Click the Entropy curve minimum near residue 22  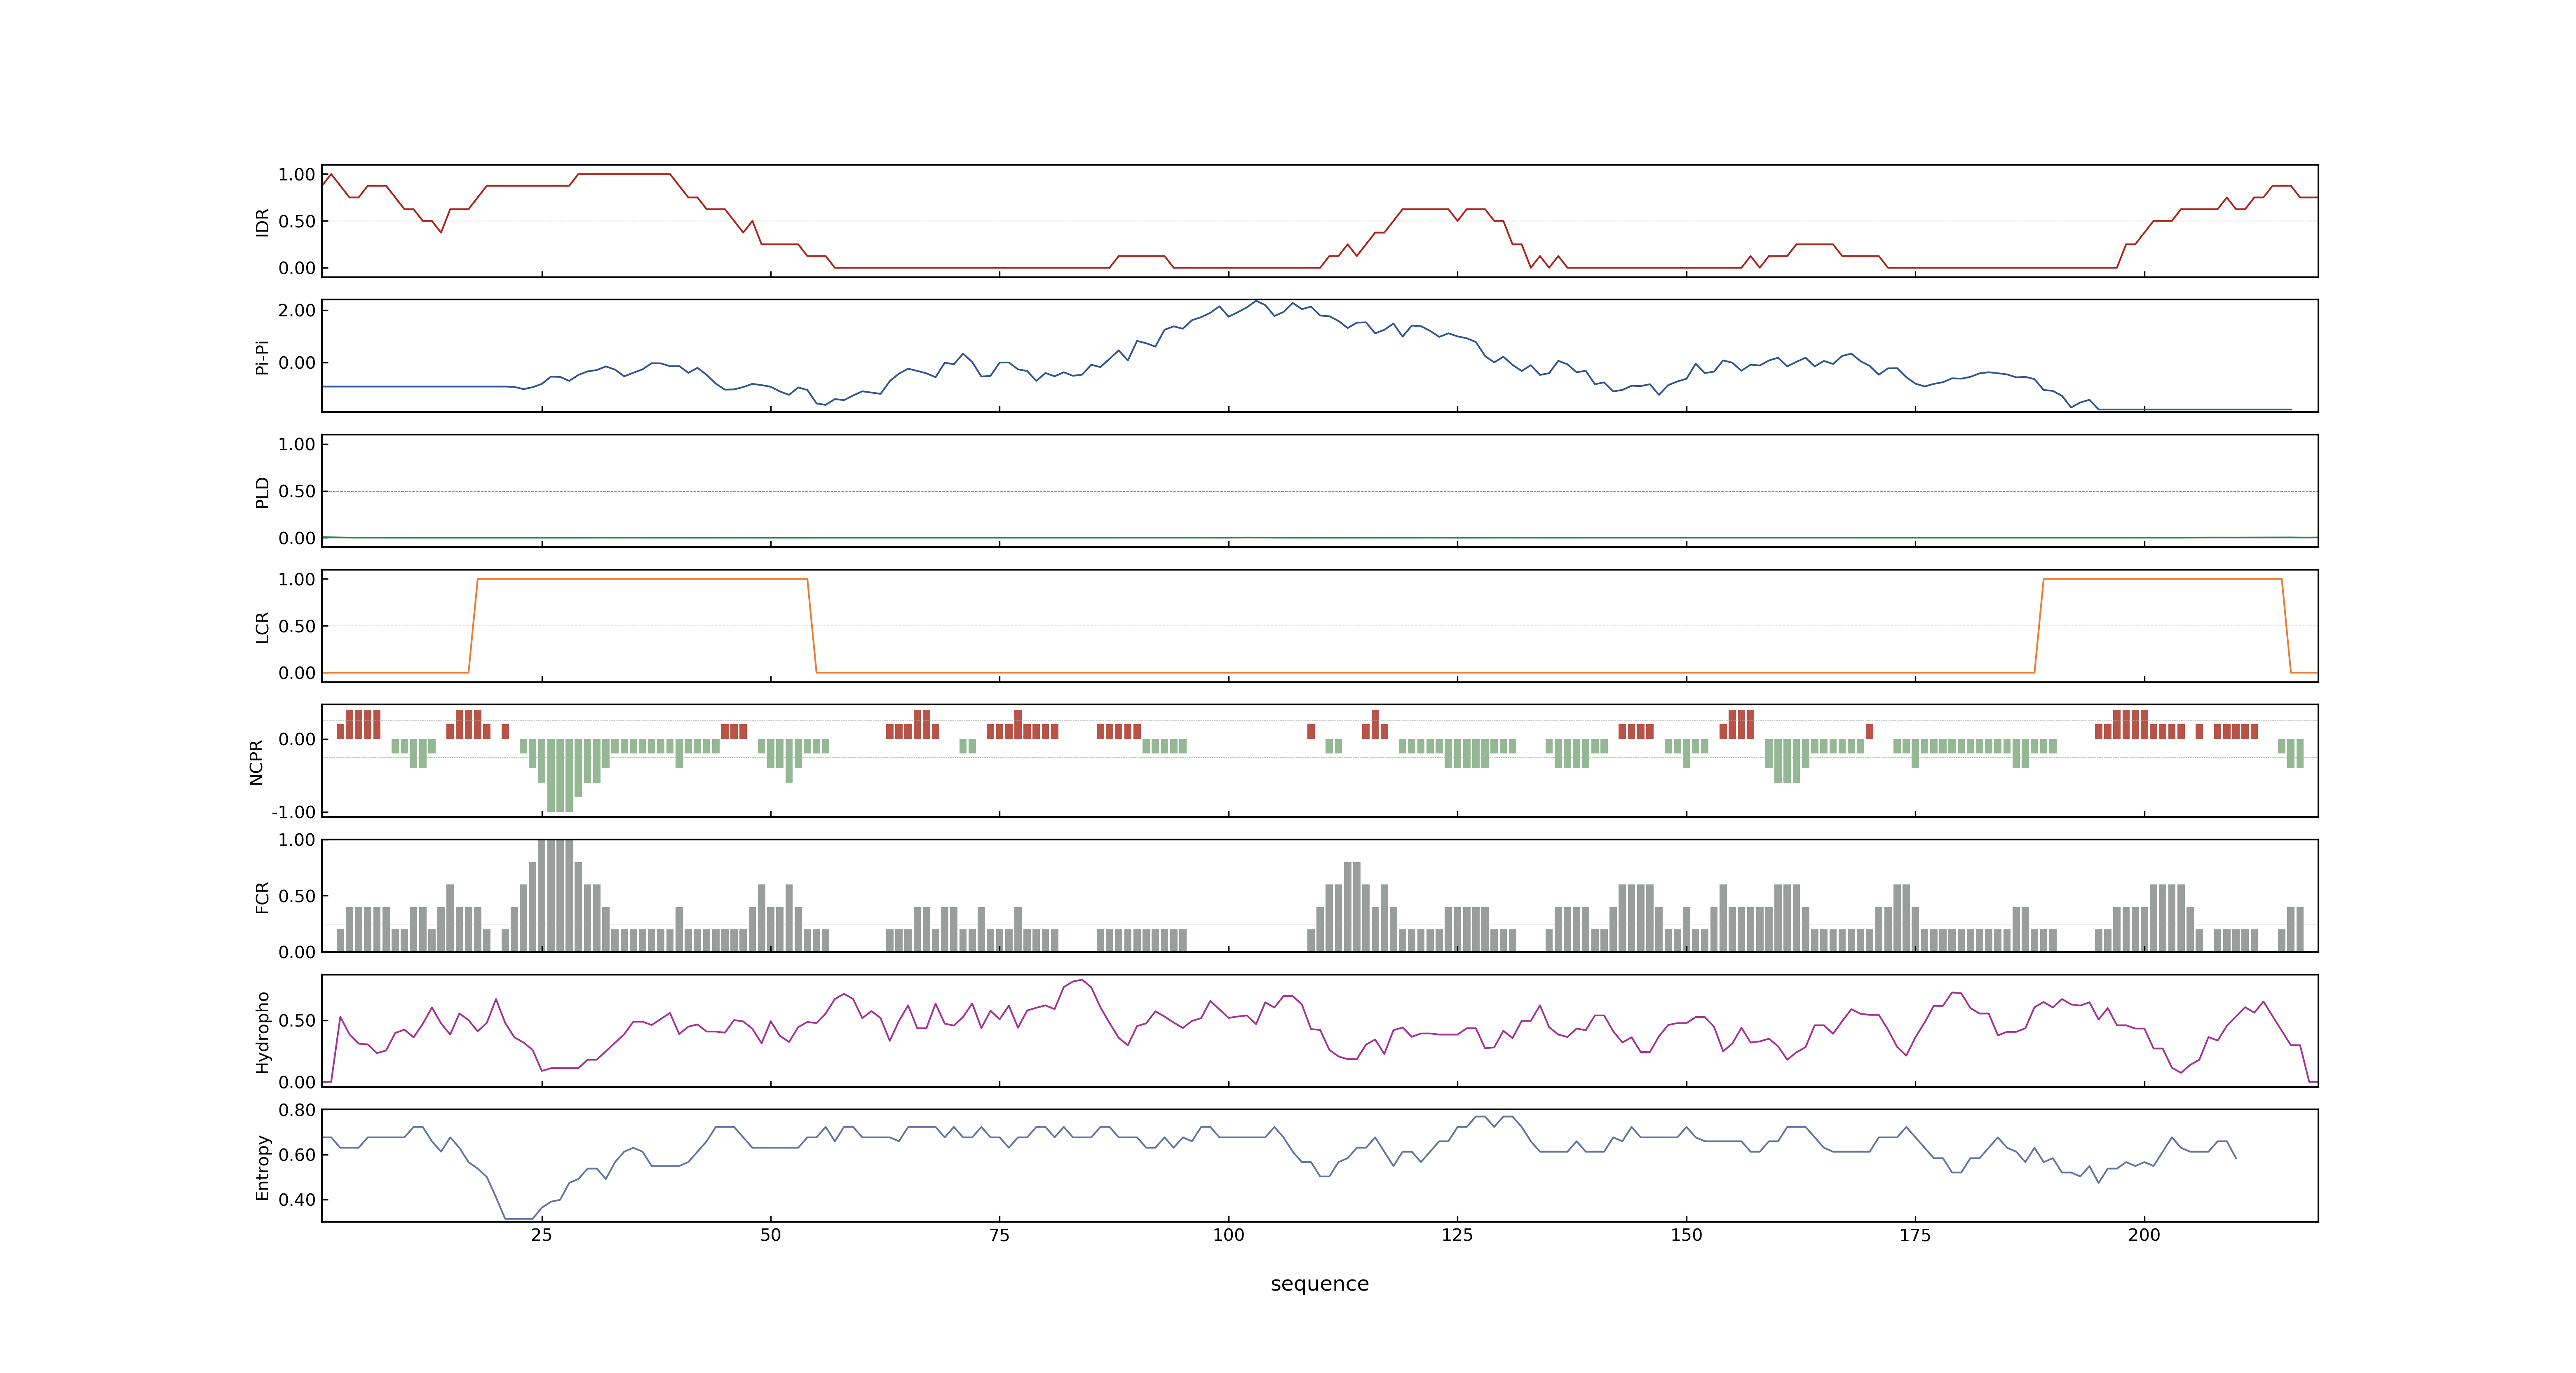coord(518,1218)
